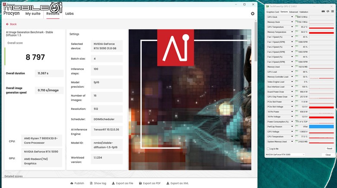Screen dimensions: 337x188
Task: Click the Inference steps value 100
Action: [107, 70]
